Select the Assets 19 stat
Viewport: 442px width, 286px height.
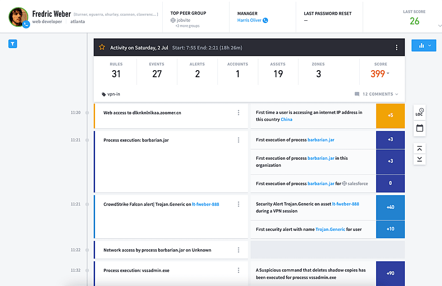click(278, 70)
